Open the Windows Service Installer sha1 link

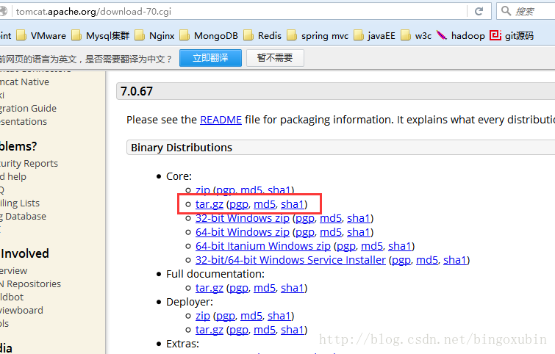[x=455, y=260]
